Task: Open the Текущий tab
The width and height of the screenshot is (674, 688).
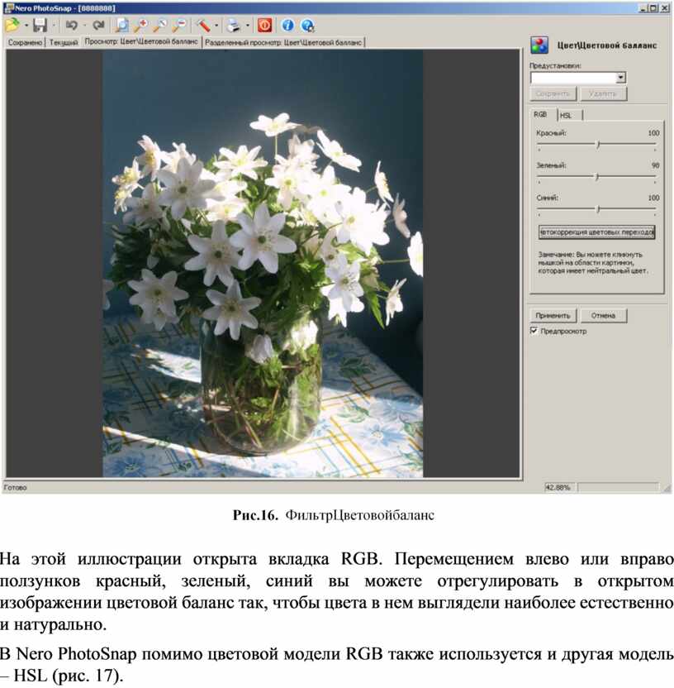Action: coord(64,41)
